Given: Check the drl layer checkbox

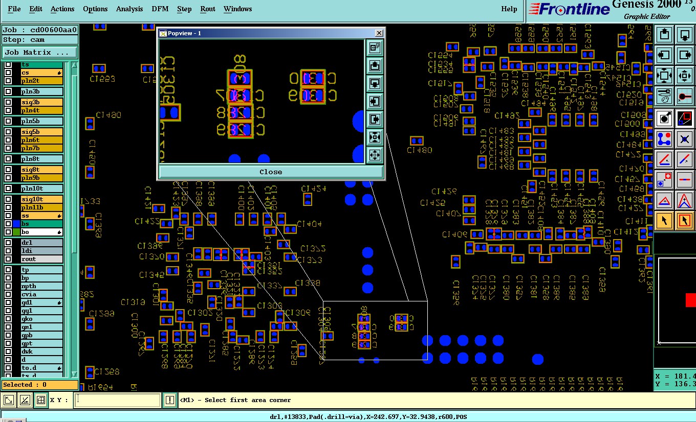Looking at the screenshot, I should (x=8, y=243).
